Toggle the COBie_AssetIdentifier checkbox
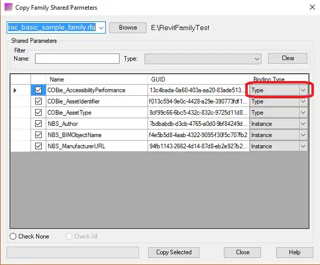This screenshot has width=320, height=265. (38, 101)
